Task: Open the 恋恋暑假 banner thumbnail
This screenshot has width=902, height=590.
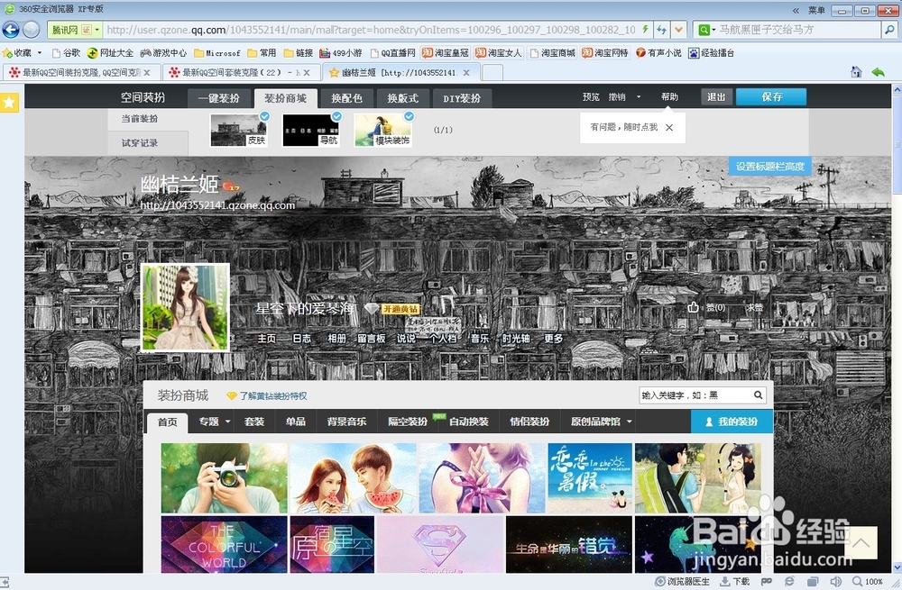Action: point(590,478)
